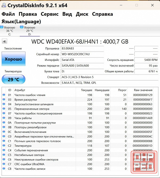Click raw value 00000001A69

pyautogui.click(x=143, y=118)
